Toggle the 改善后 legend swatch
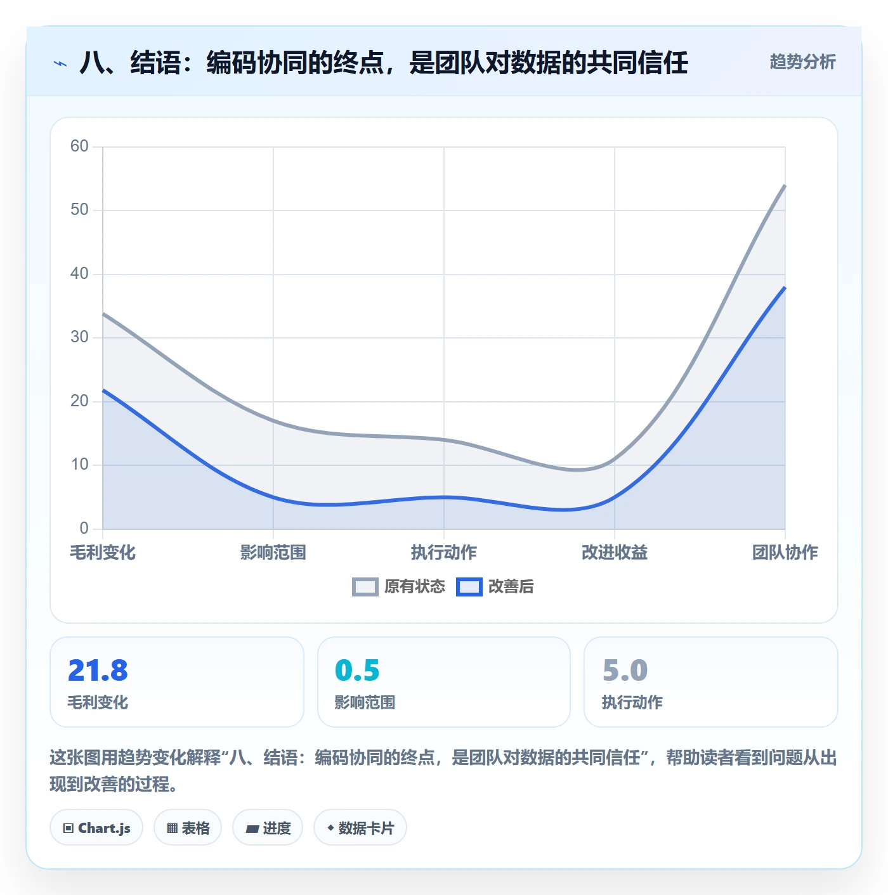The image size is (888, 895). pyautogui.click(x=469, y=587)
